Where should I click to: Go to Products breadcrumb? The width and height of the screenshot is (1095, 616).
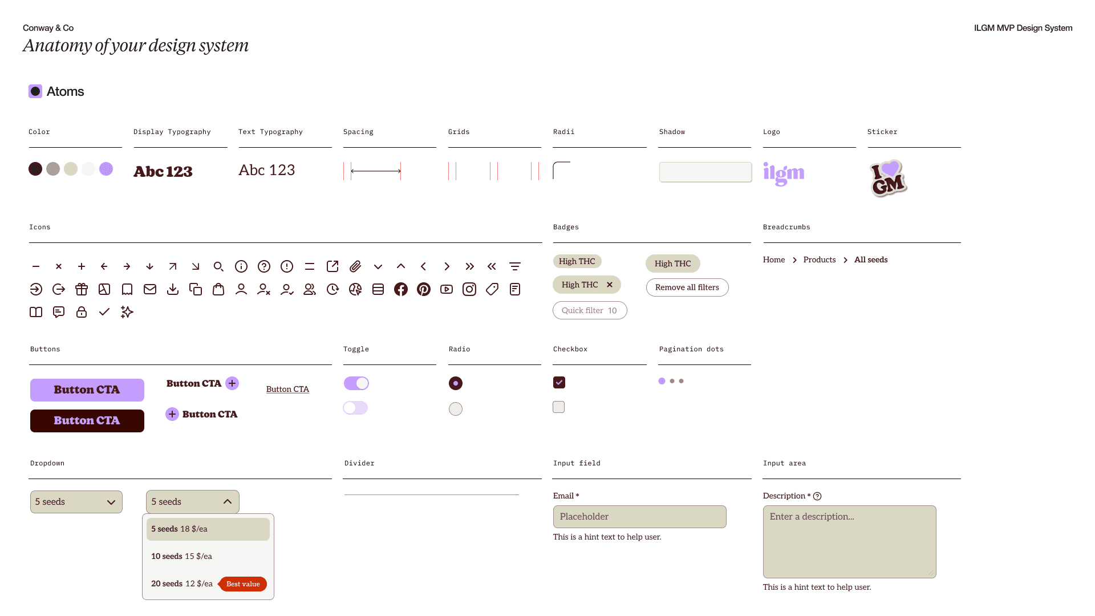[820, 260]
